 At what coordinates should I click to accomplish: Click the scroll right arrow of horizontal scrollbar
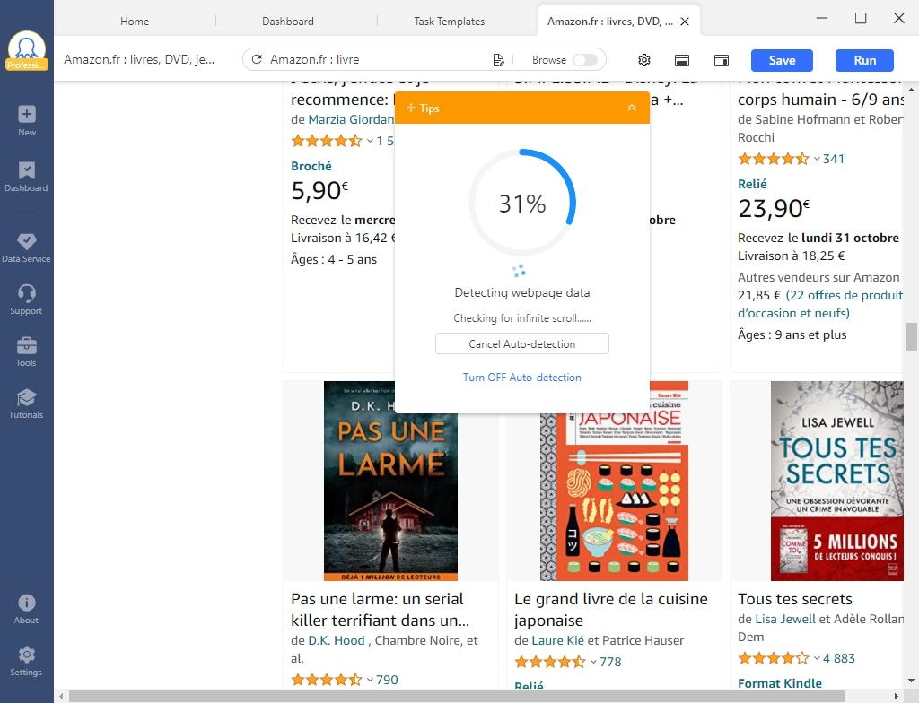point(897,696)
